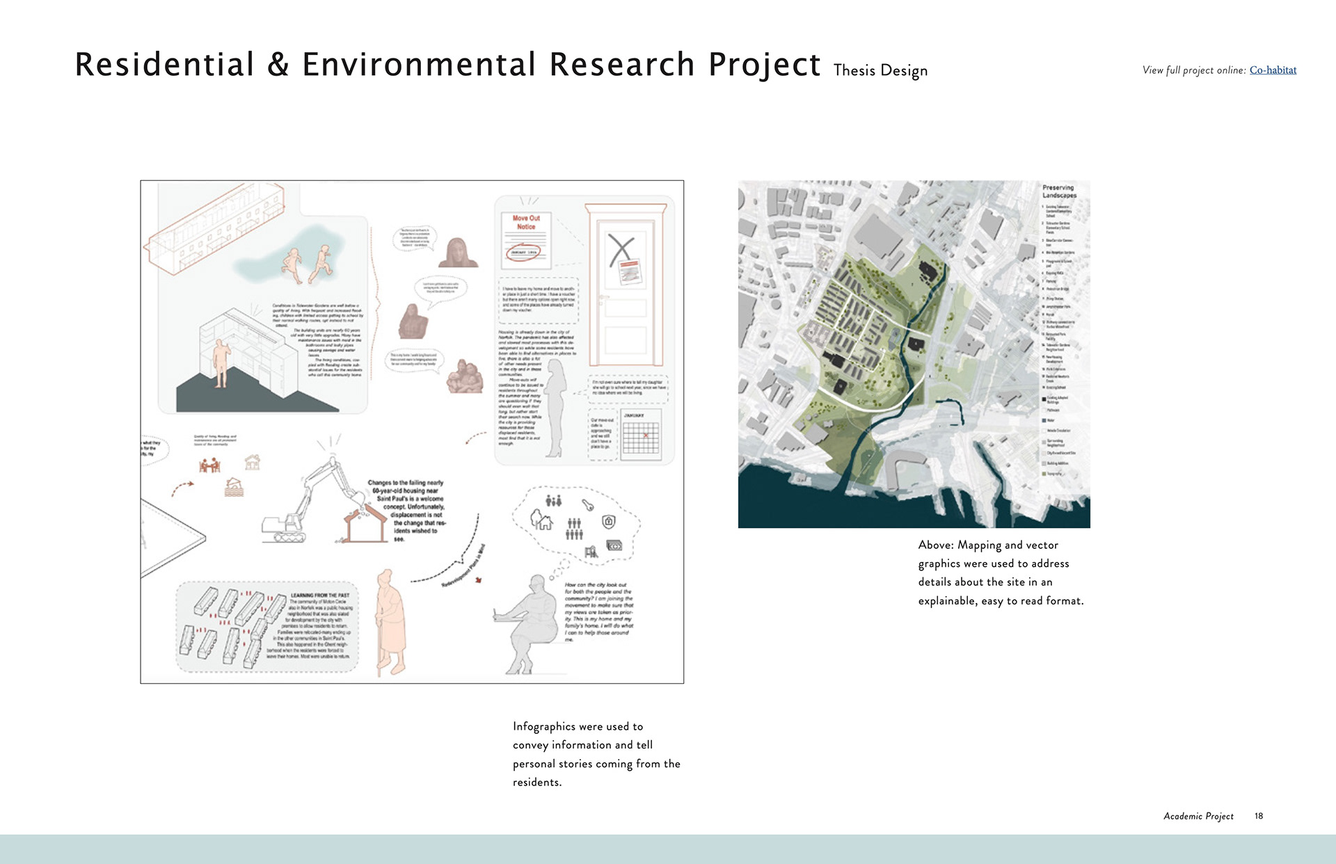Click the Preserving Landscapes legend heading

[1058, 191]
